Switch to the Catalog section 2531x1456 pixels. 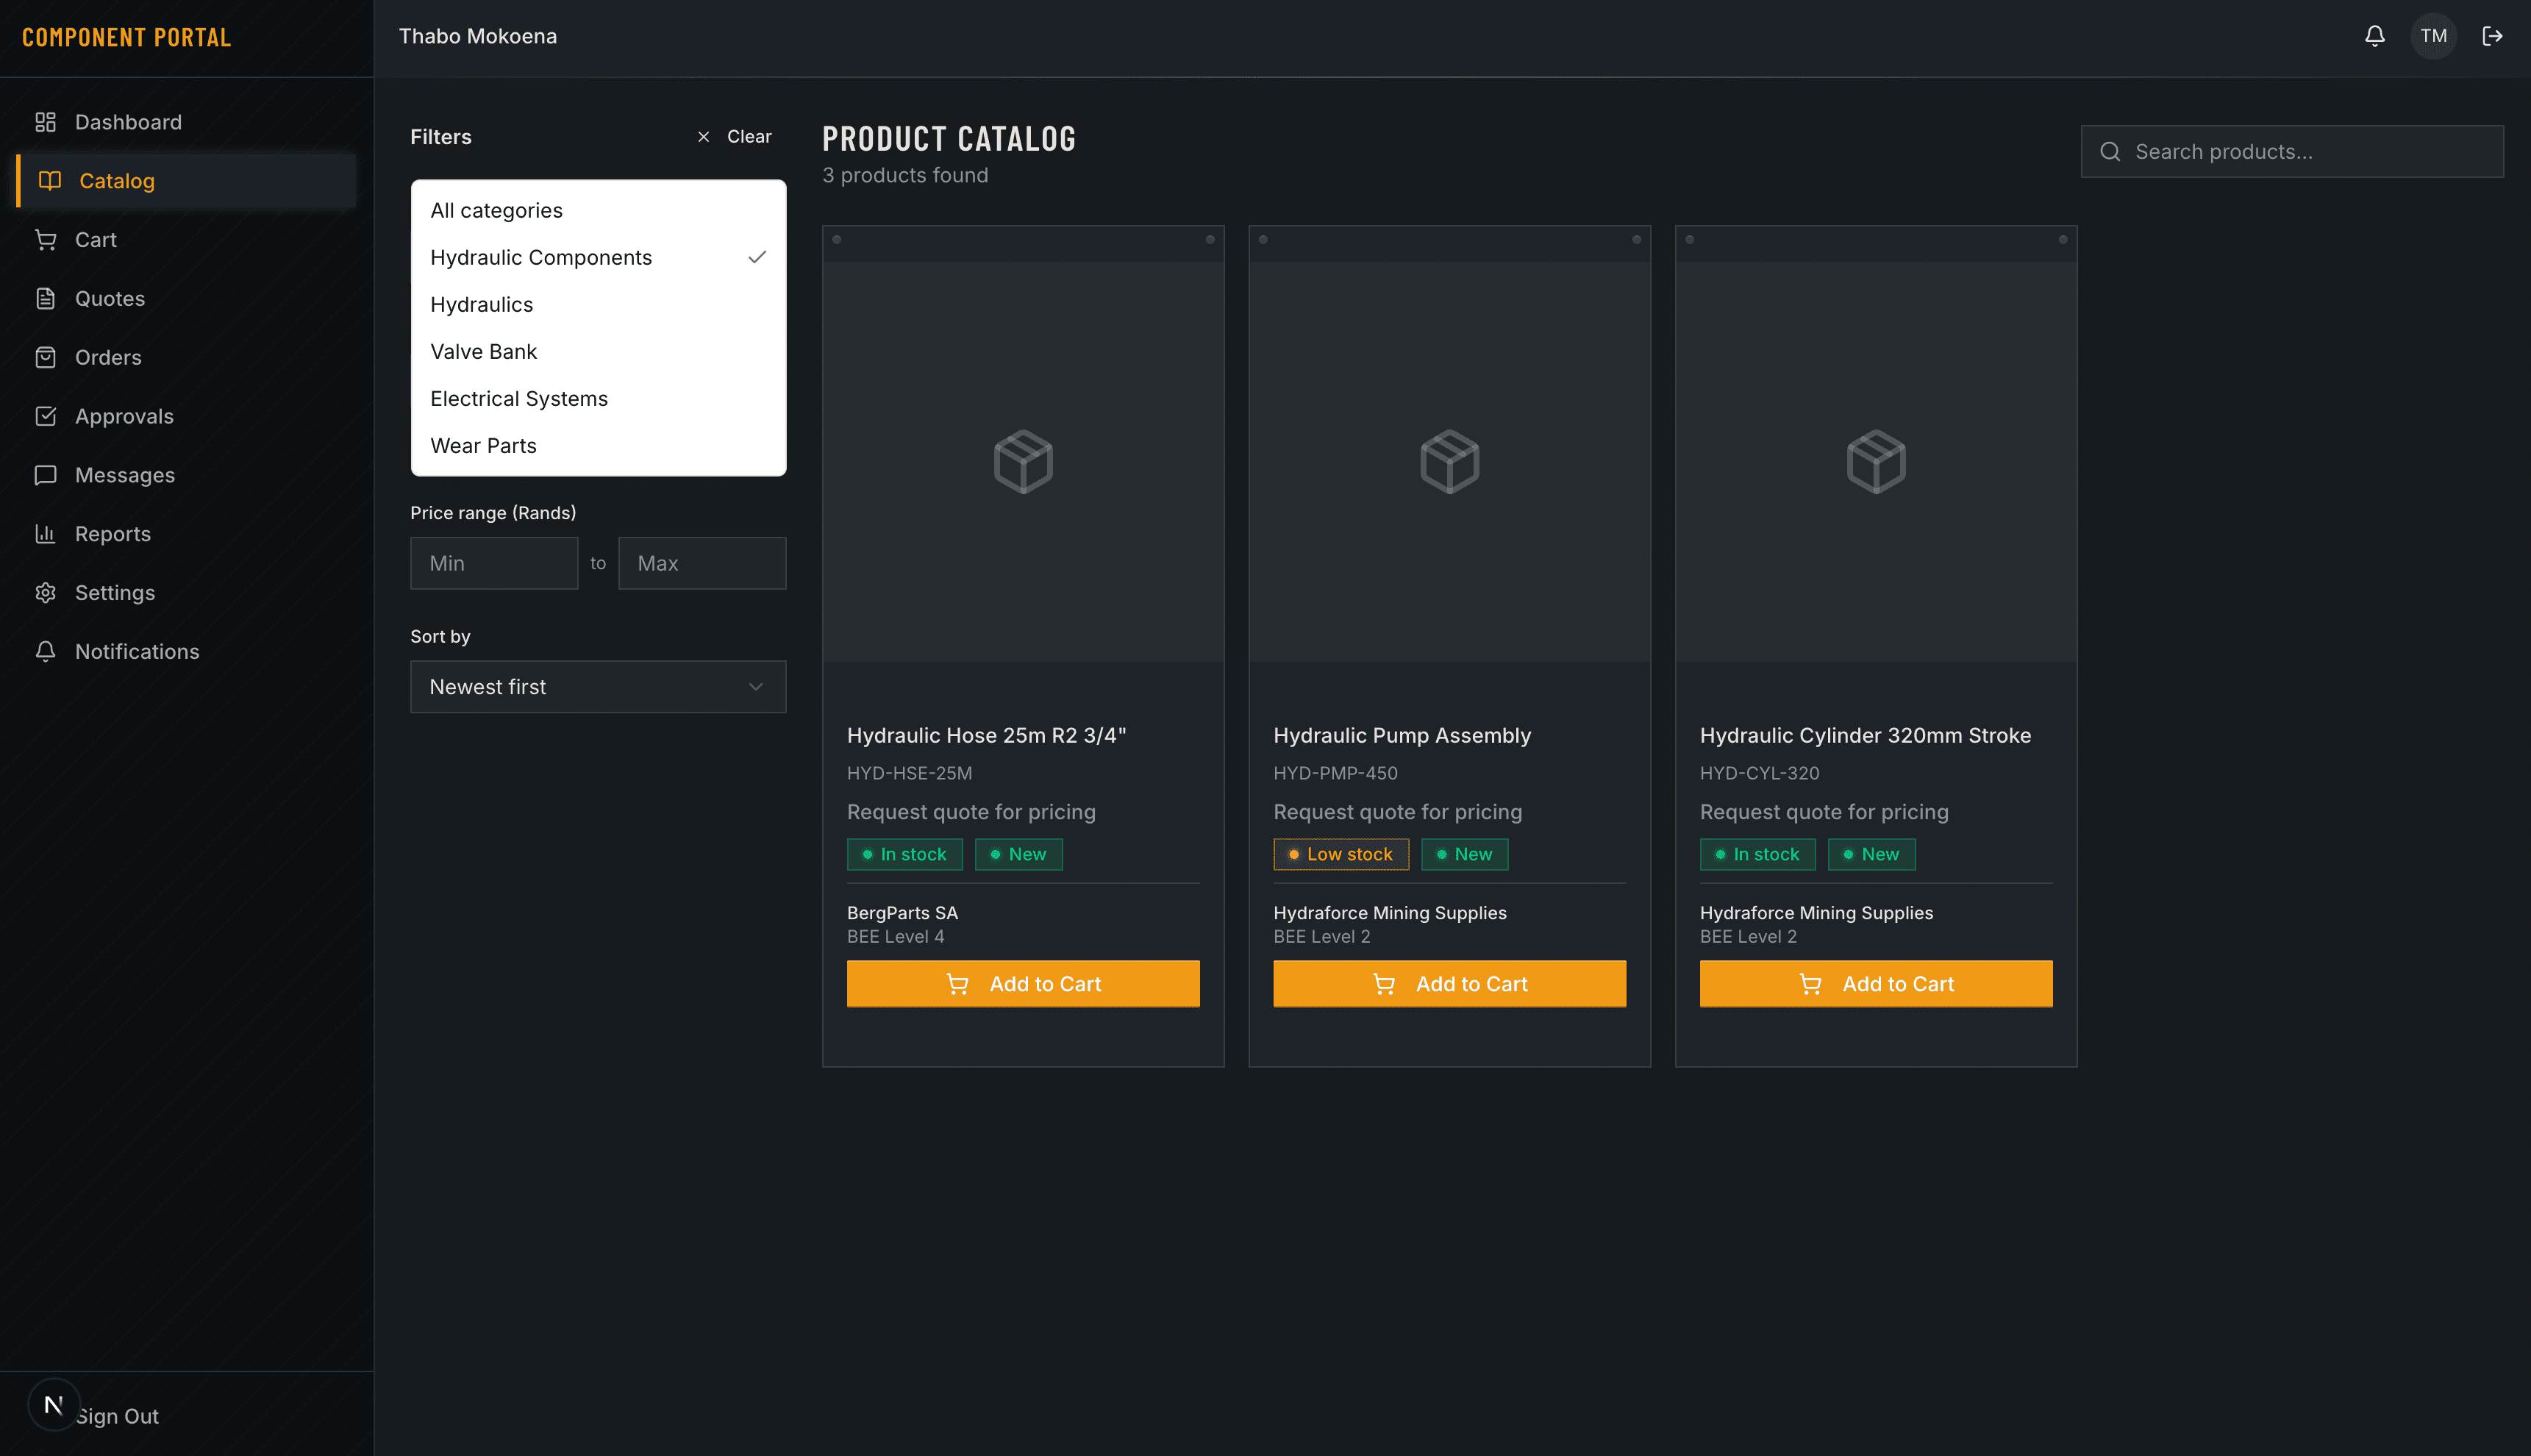[x=117, y=181]
